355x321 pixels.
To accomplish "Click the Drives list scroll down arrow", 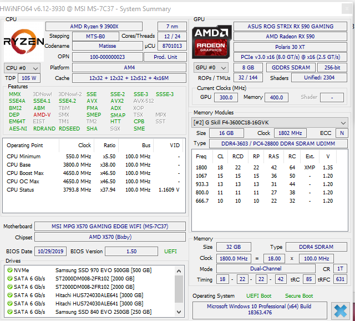I will (x=179, y=312).
